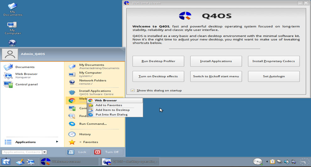Open History clock entry
The height and width of the screenshot is (167, 311).
click(80, 134)
